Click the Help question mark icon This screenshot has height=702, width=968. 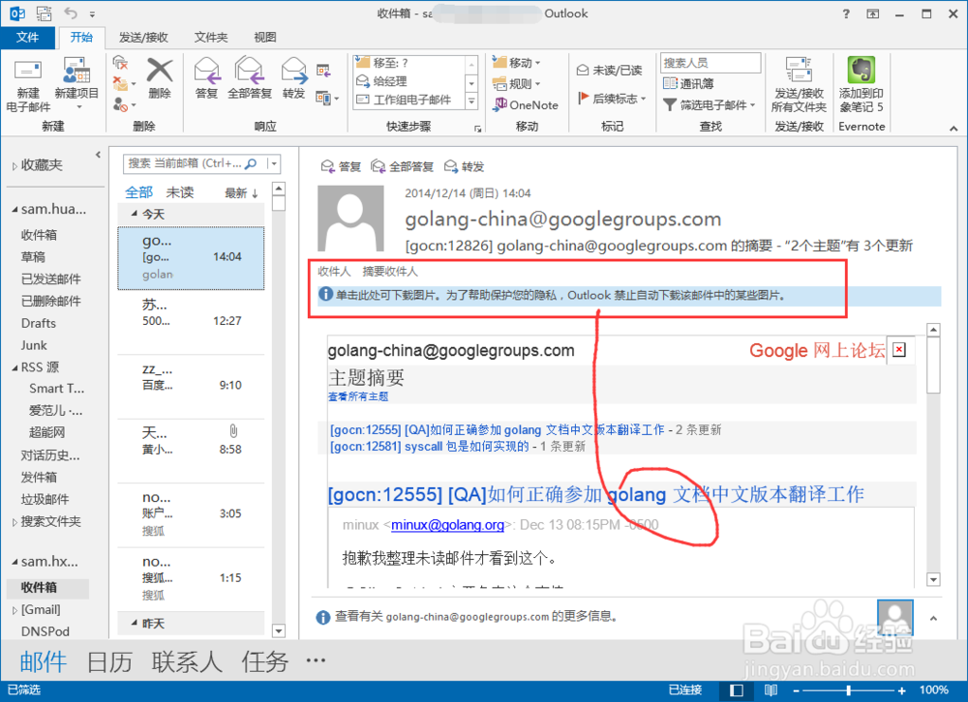click(x=846, y=14)
